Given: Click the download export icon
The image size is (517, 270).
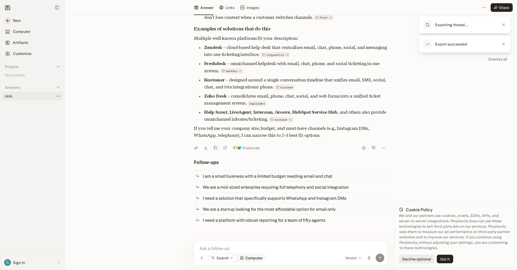Looking at the screenshot, I should [x=206, y=148].
